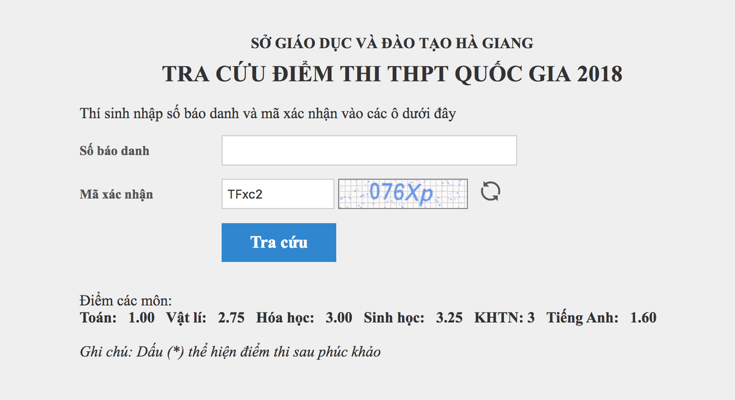Screen dimensions: 735x400
Task: Click the blue Tra cứu button
Action: click(x=279, y=242)
